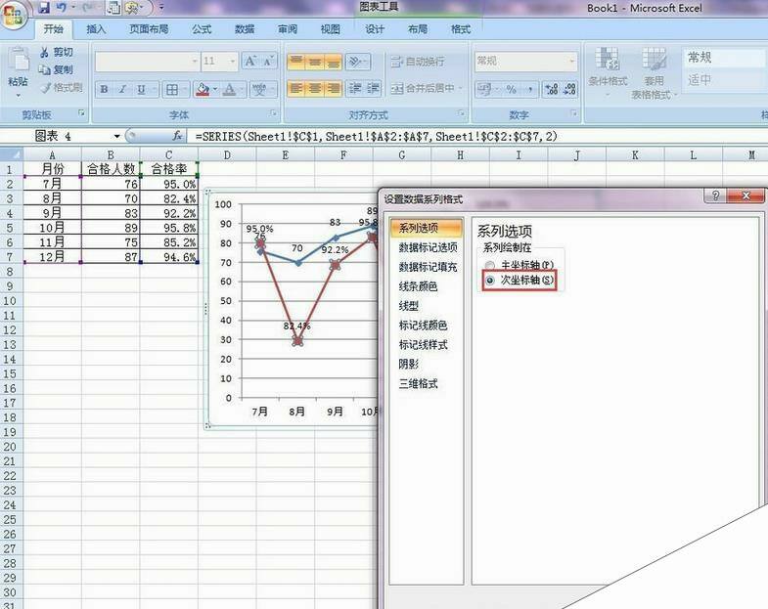The width and height of the screenshot is (768, 609).
Task: Switch to the 插入 (Insert) ribbon tab
Action: coord(96,29)
